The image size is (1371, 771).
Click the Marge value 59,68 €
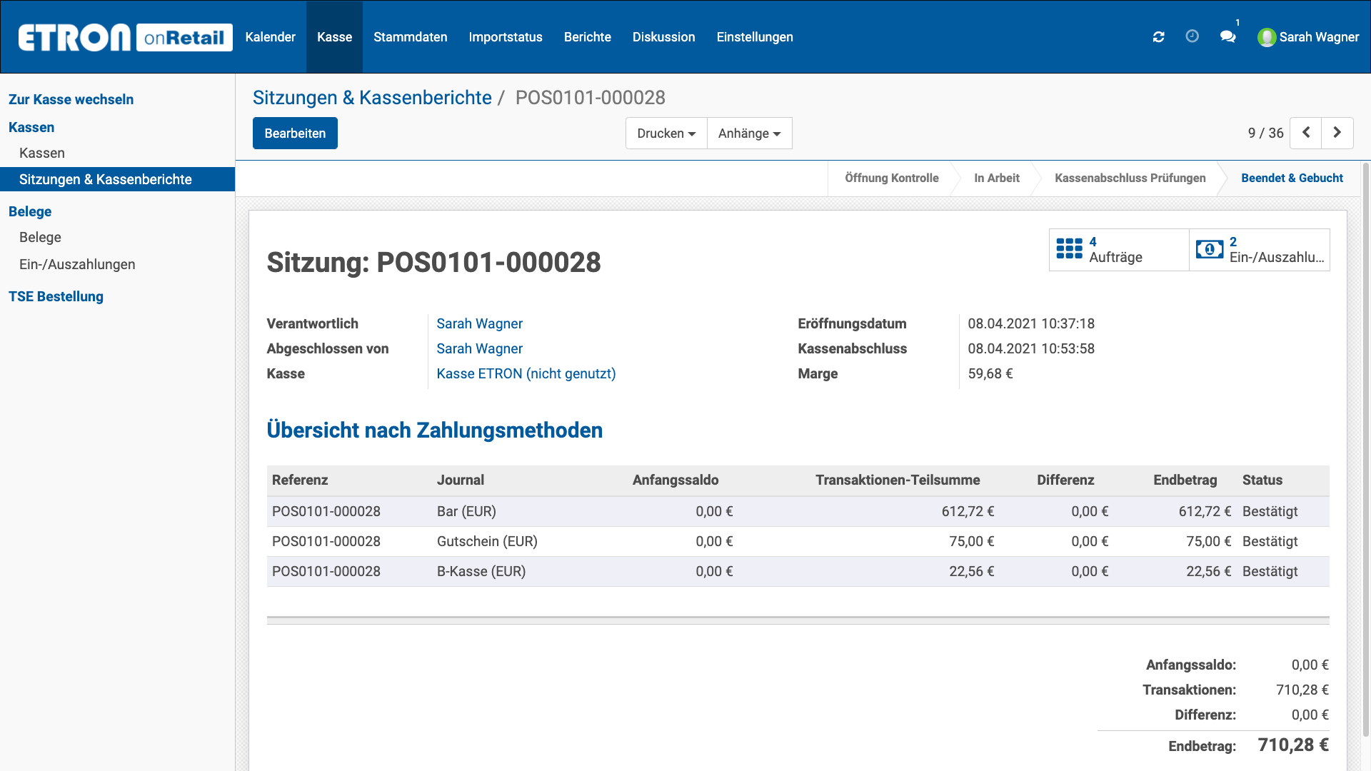990,373
